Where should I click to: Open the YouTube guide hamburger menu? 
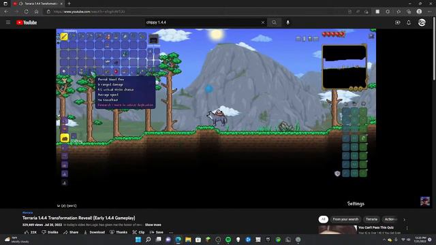pyautogui.click(x=8, y=22)
